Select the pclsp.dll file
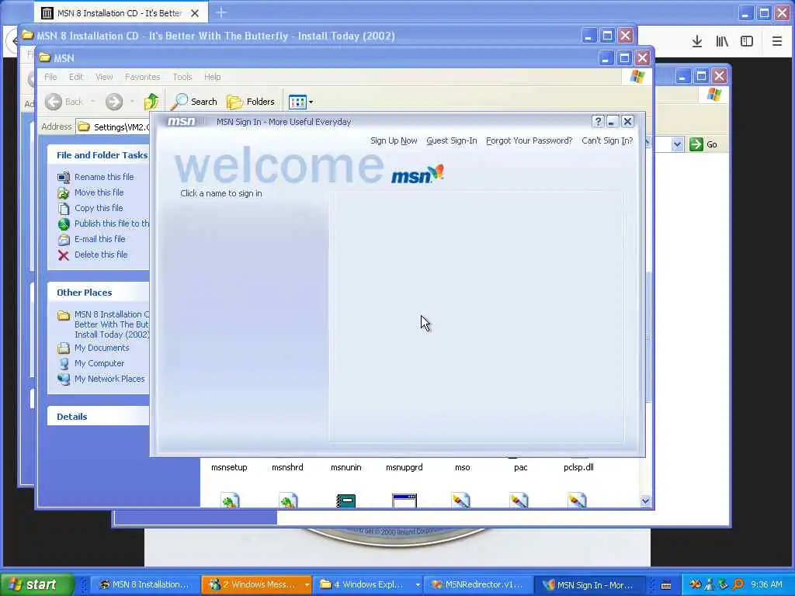Image resolution: width=795 pixels, height=596 pixels. pos(578,467)
